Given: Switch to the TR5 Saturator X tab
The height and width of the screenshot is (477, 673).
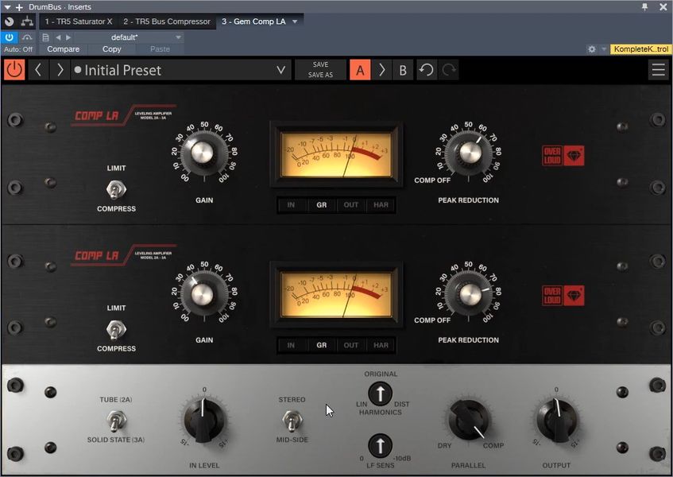Looking at the screenshot, I should (x=78, y=21).
